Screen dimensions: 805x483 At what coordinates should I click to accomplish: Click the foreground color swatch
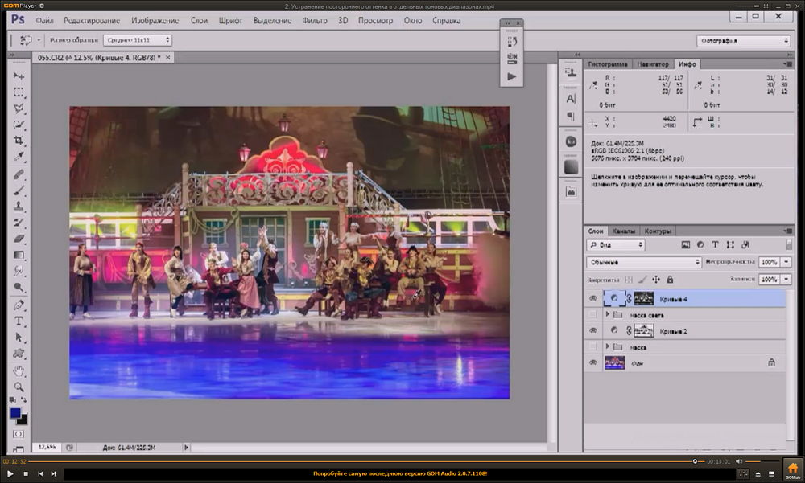point(15,412)
